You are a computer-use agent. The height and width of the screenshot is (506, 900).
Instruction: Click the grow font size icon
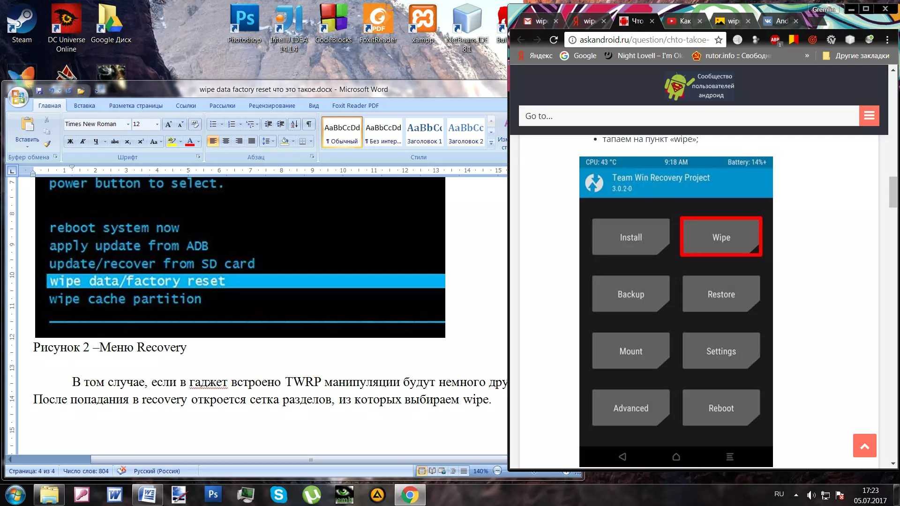tap(168, 124)
